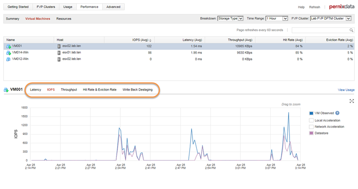Open the Resources sub-tab

pyautogui.click(x=64, y=19)
